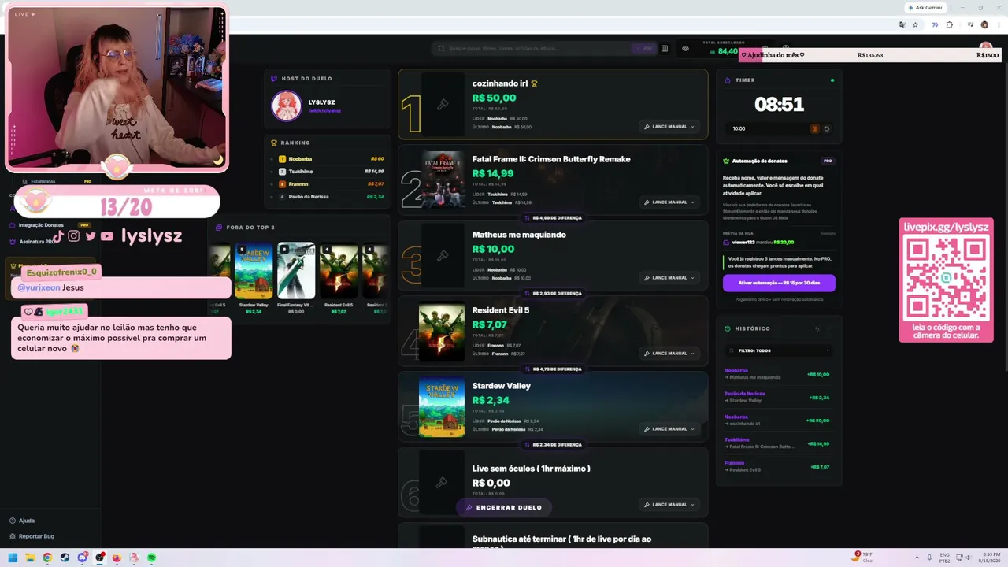This screenshot has height=567, width=1008.
Task: Expand Lance Manual for Matheus me maquiando
Action: click(x=669, y=278)
